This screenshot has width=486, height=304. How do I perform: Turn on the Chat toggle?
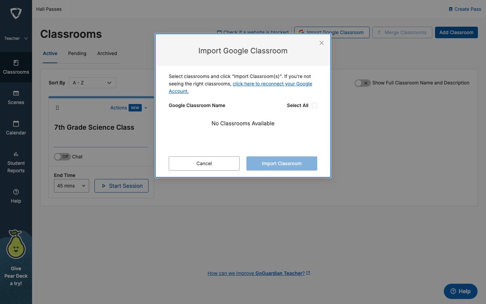tap(62, 157)
